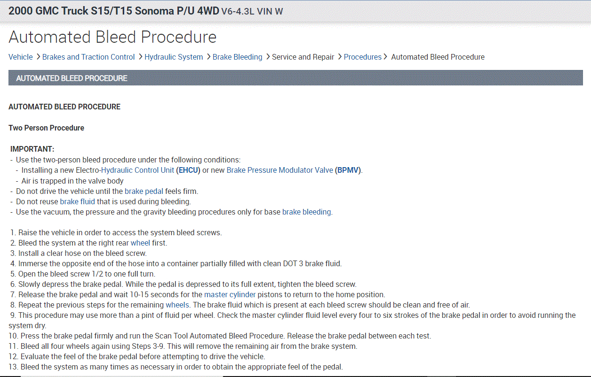591x377 pixels.
Task: Go to Hydraulic System breadcrumb link
Action: tap(174, 57)
